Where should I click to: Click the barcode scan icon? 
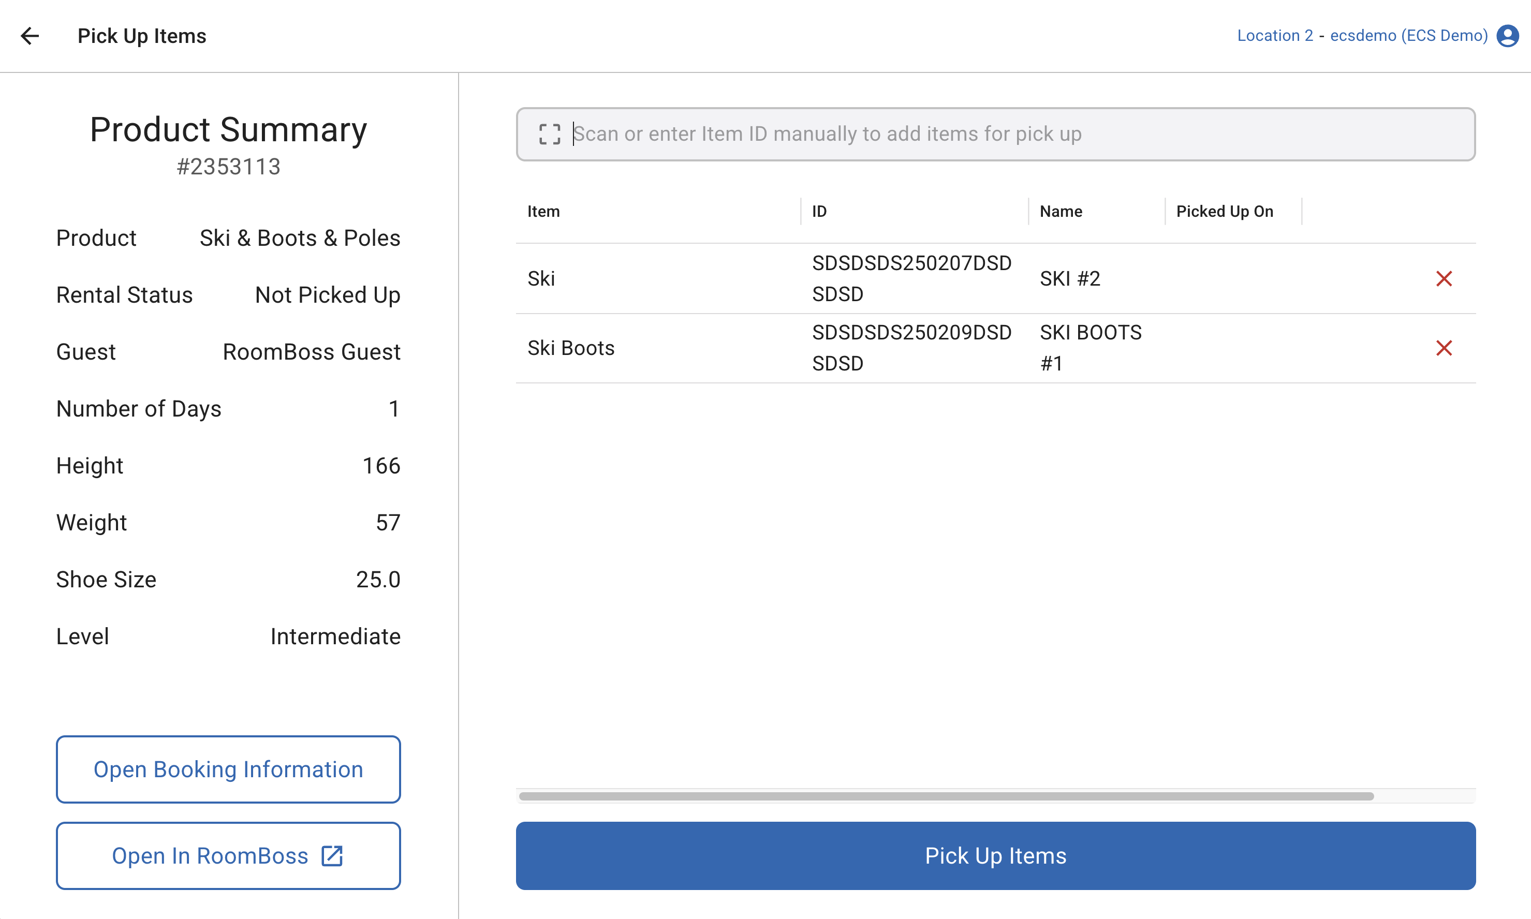tap(549, 134)
